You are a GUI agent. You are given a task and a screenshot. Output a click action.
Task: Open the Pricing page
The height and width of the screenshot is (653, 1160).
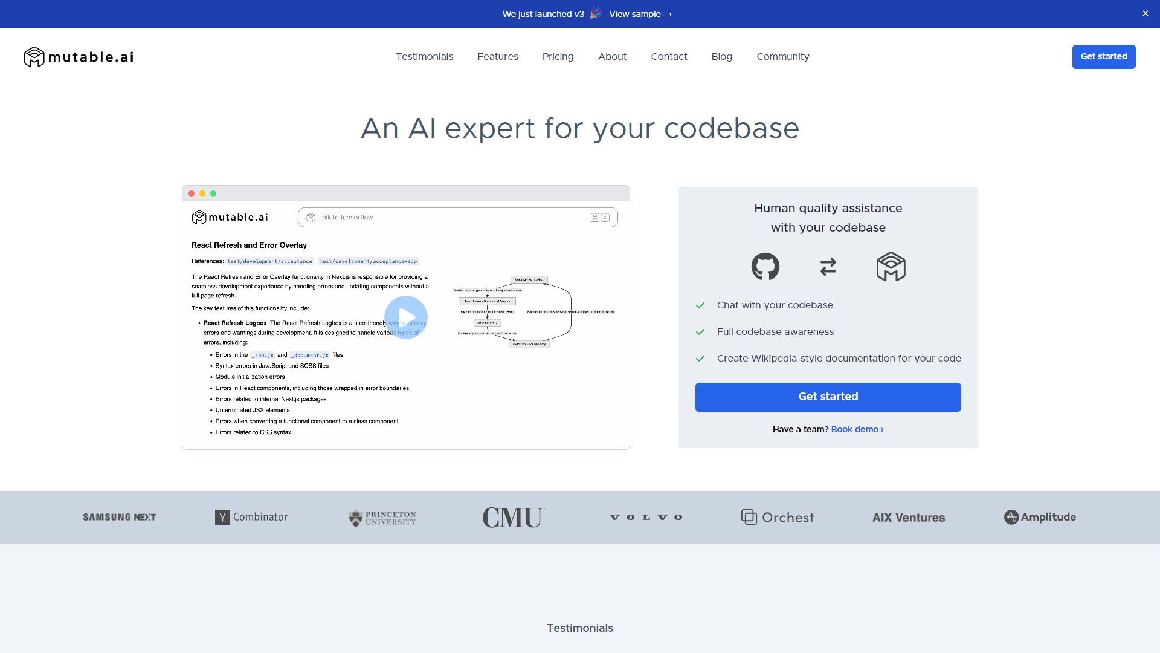point(558,56)
